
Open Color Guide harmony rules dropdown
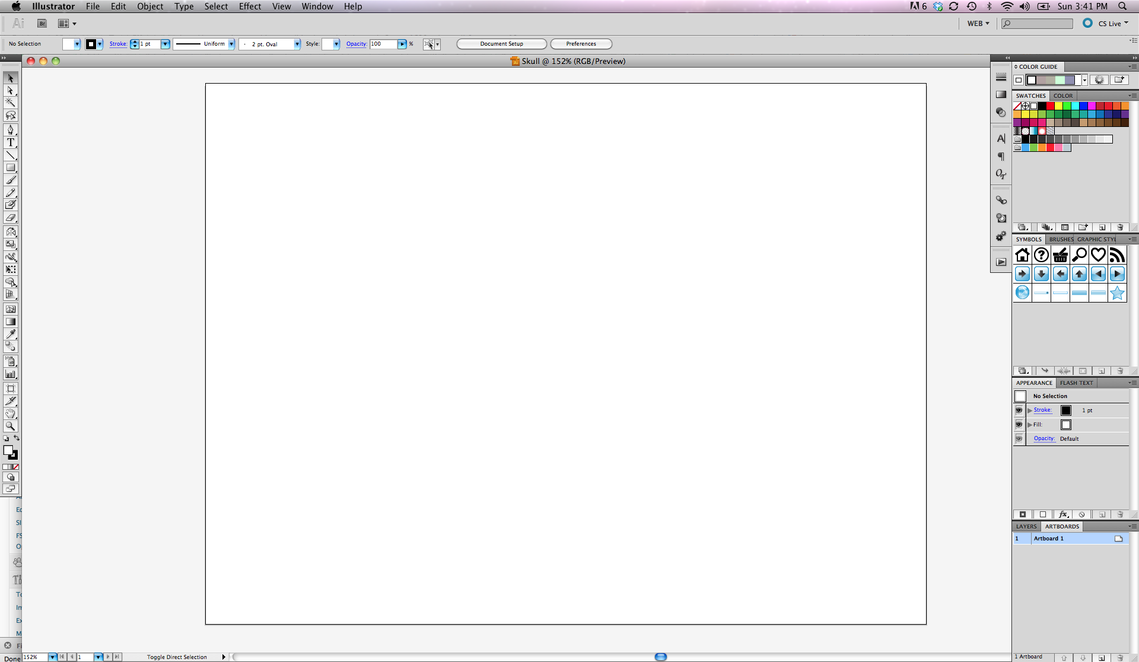tap(1084, 80)
